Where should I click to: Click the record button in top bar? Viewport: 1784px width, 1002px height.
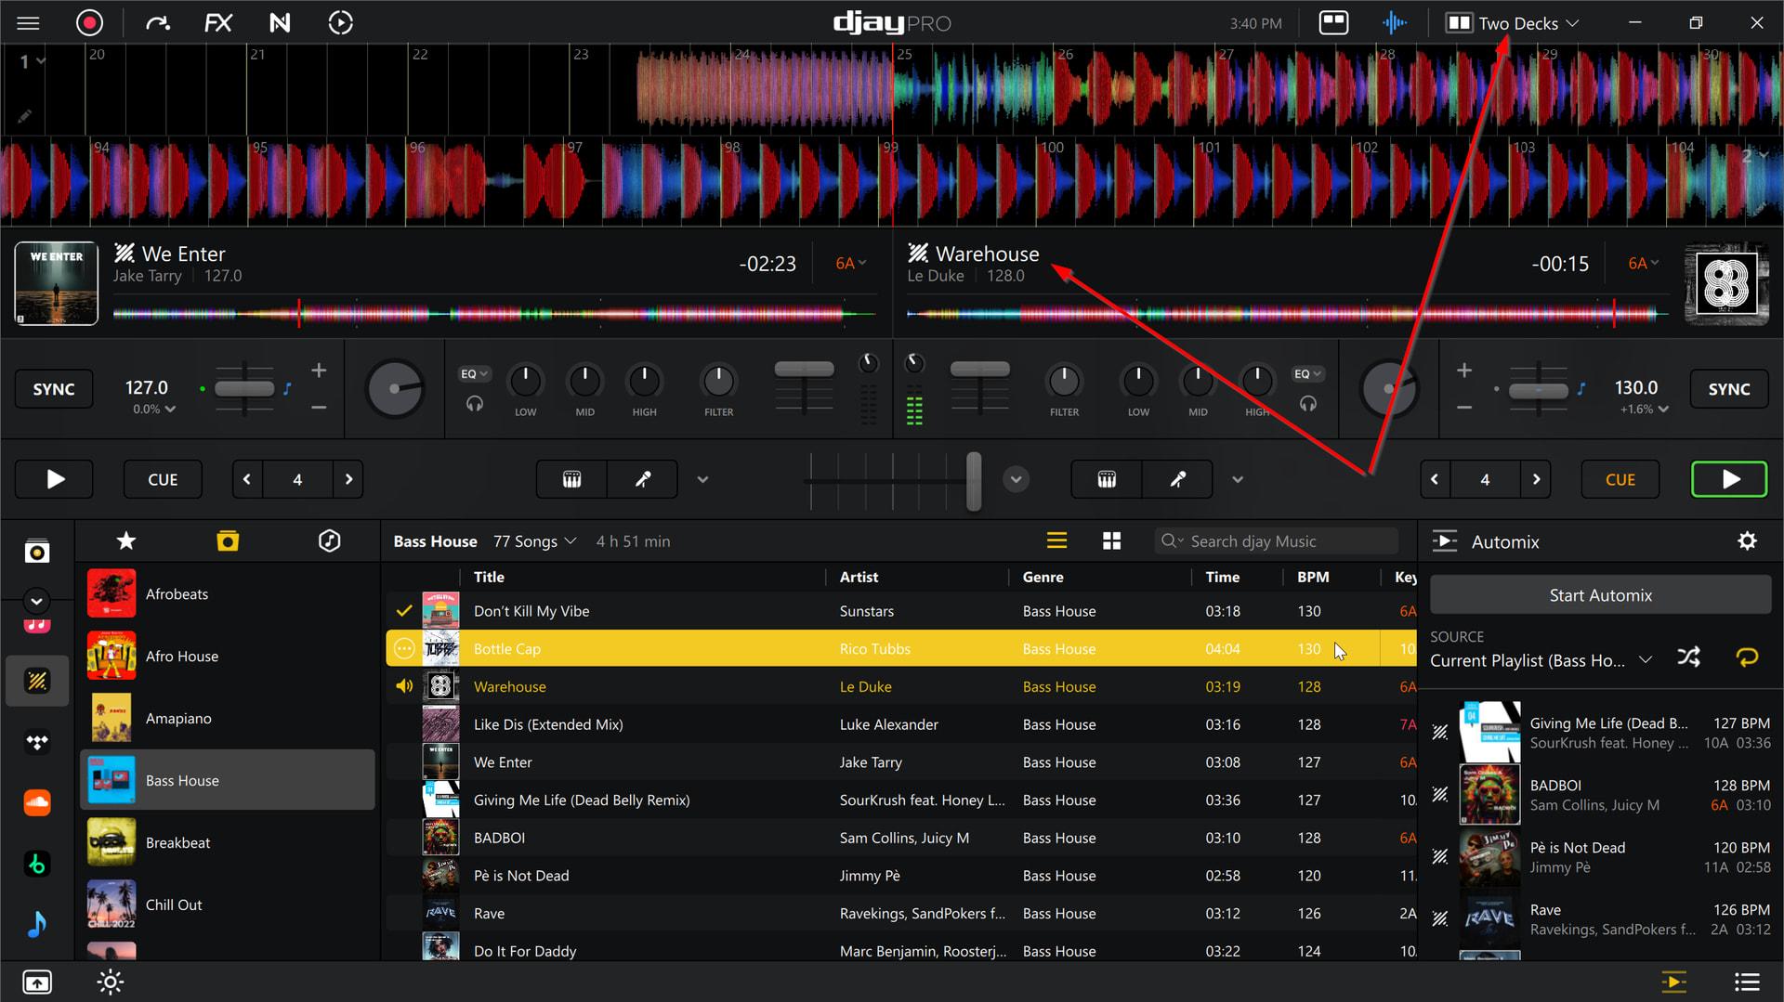click(89, 22)
